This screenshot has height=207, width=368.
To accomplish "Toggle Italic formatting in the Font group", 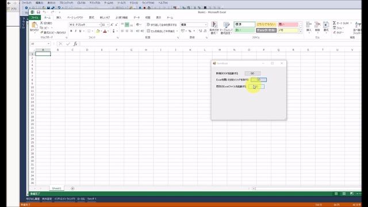I will 75,31.
